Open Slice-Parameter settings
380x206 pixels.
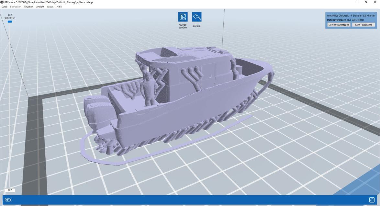point(363,25)
